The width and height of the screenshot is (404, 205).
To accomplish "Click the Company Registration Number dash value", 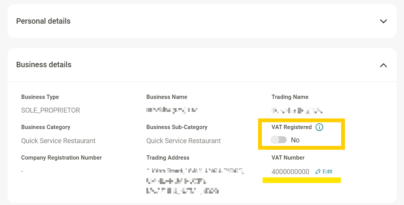I will click(22, 171).
